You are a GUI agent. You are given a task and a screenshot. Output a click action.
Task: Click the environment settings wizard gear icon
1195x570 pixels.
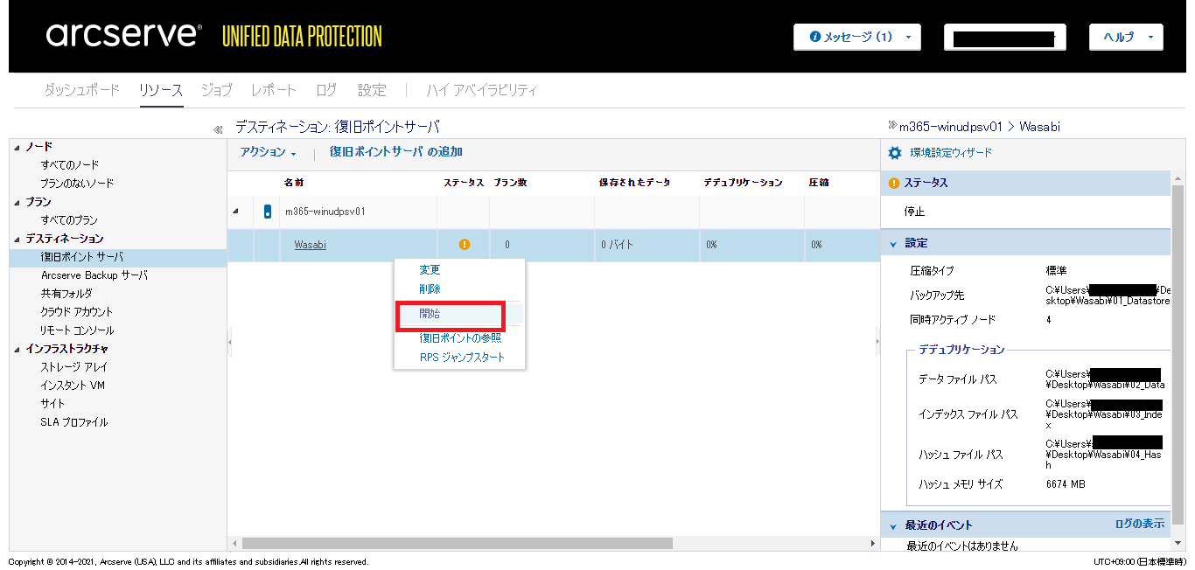(894, 153)
